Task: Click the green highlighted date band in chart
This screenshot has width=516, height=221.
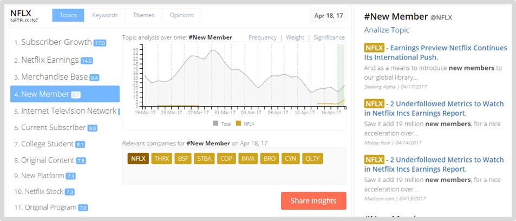Action: (341, 75)
